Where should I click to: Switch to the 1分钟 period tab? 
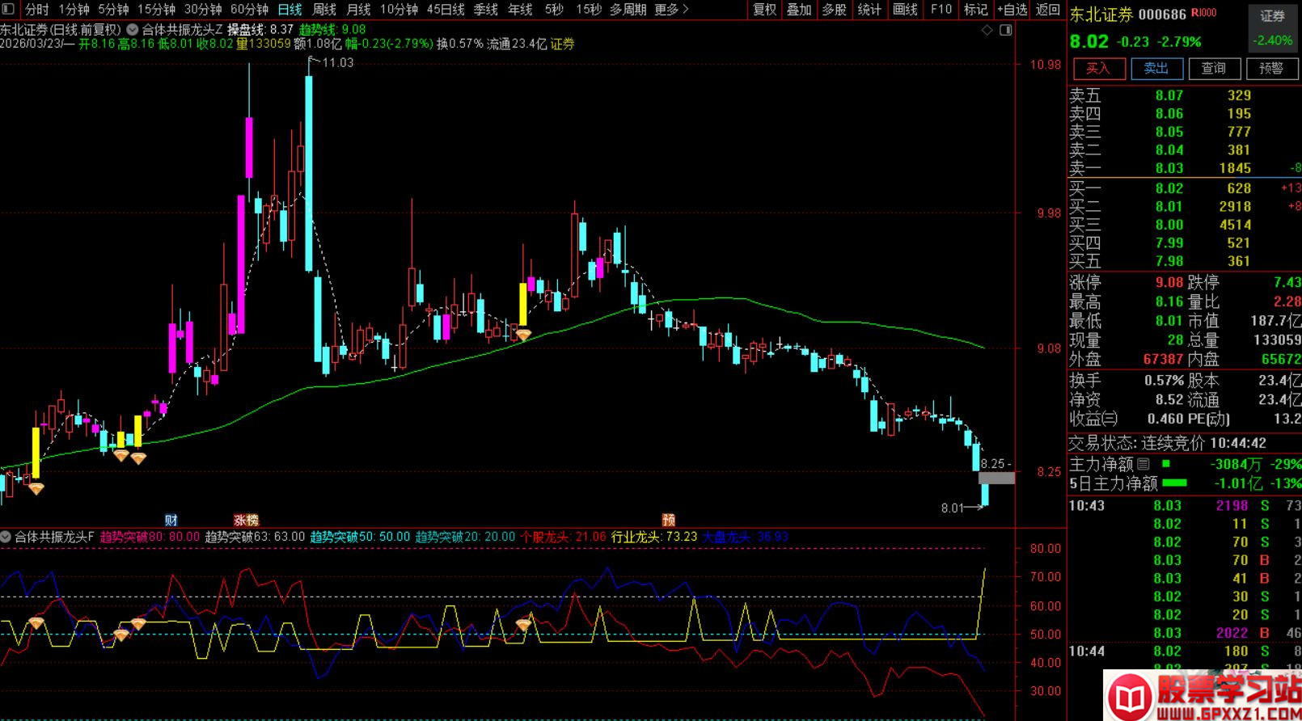(x=74, y=9)
